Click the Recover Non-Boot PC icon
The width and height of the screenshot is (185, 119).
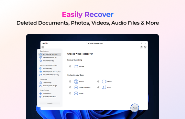(x=40, y=58)
